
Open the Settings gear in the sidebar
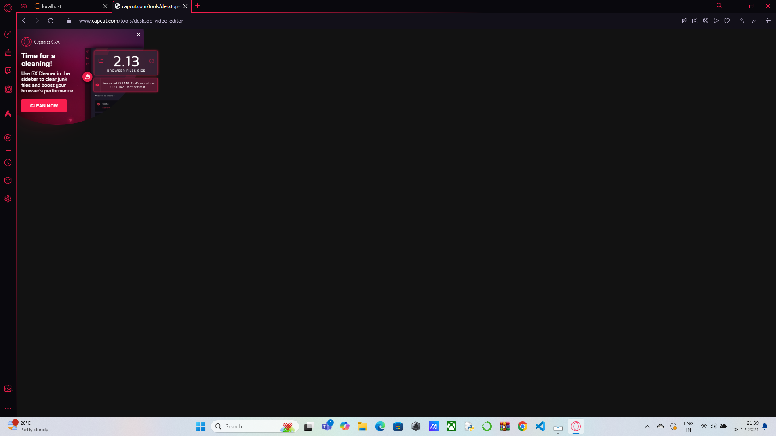[x=8, y=199]
